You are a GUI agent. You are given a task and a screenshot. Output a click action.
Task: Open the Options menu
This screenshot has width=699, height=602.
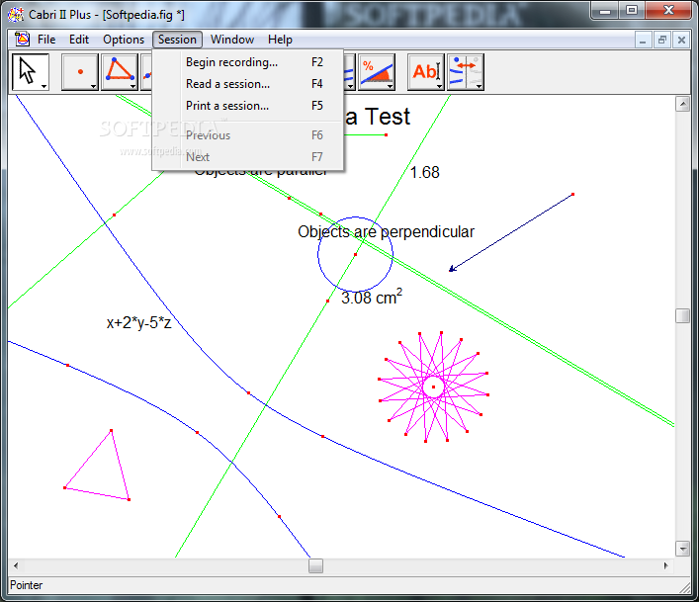coord(124,40)
